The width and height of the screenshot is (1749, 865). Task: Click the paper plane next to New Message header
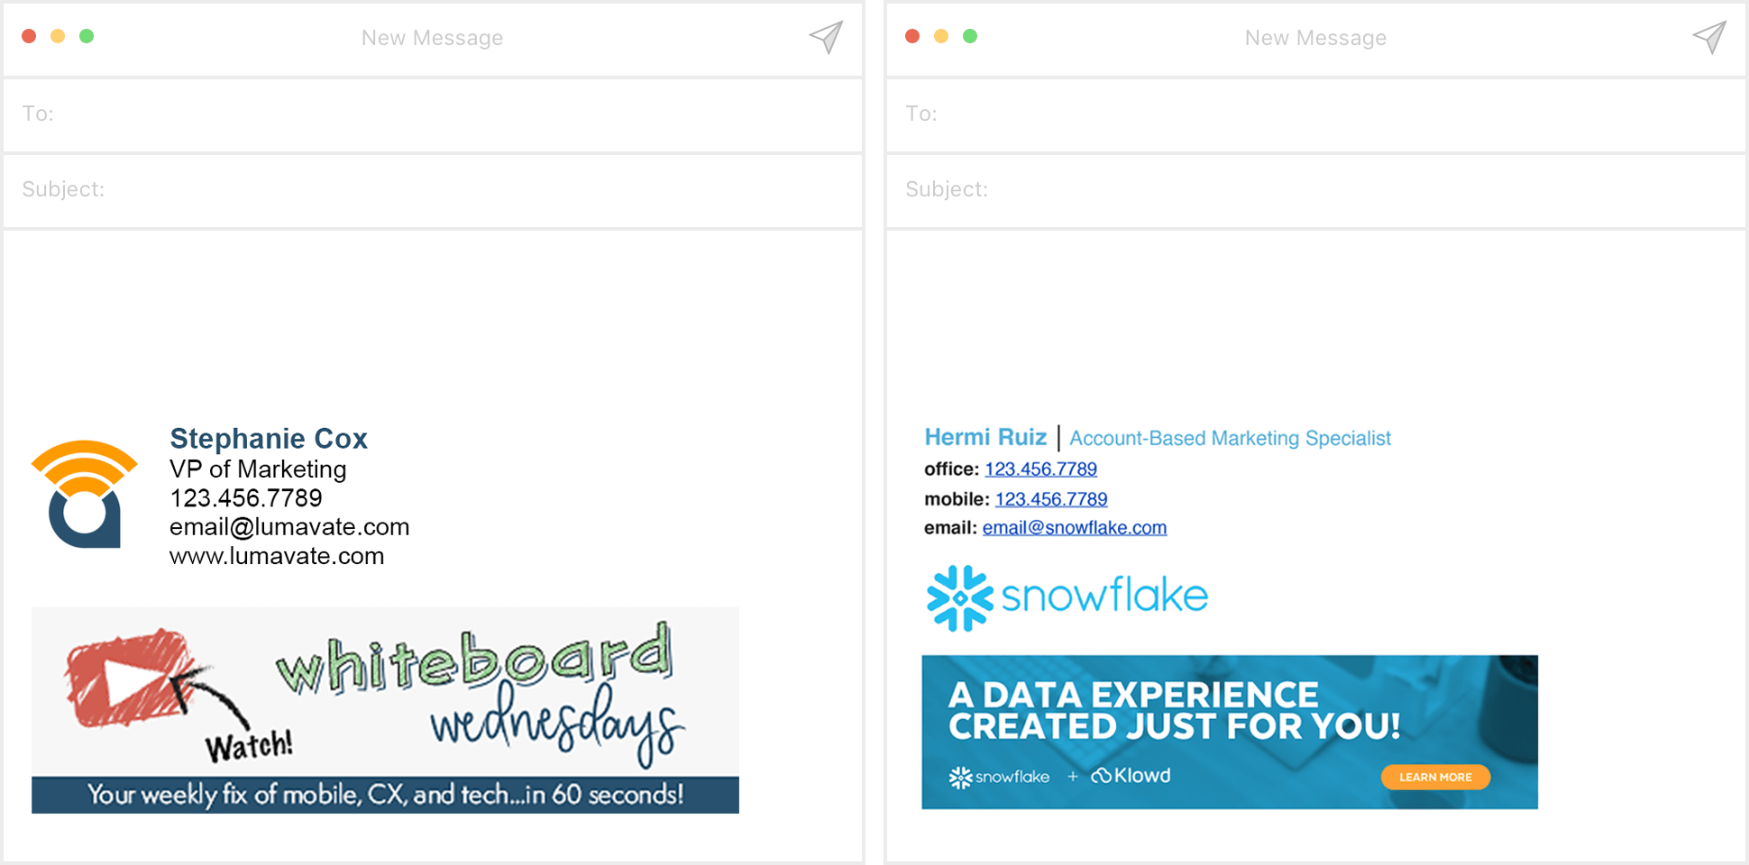click(x=824, y=38)
